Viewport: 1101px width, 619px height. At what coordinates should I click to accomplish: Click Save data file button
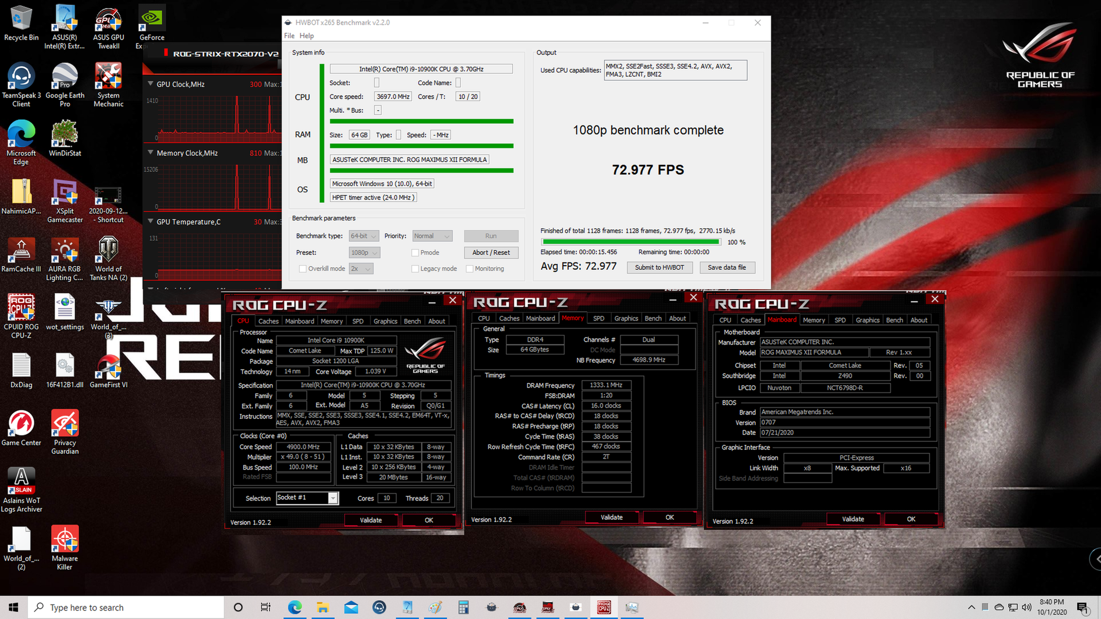(727, 268)
